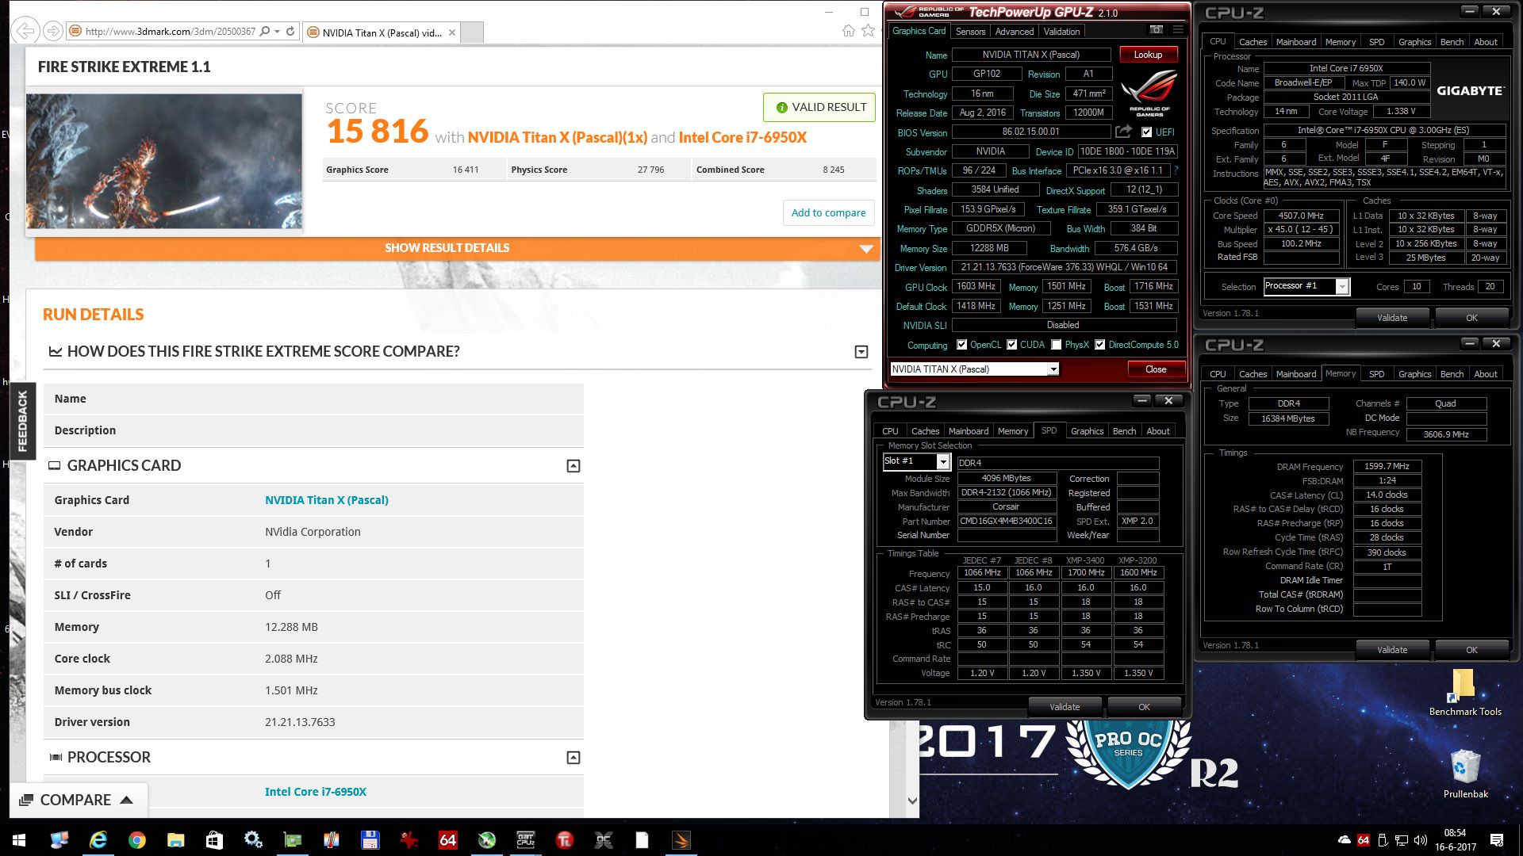Click the Close button in GPU-Z
This screenshot has height=856, width=1523.
(1156, 369)
